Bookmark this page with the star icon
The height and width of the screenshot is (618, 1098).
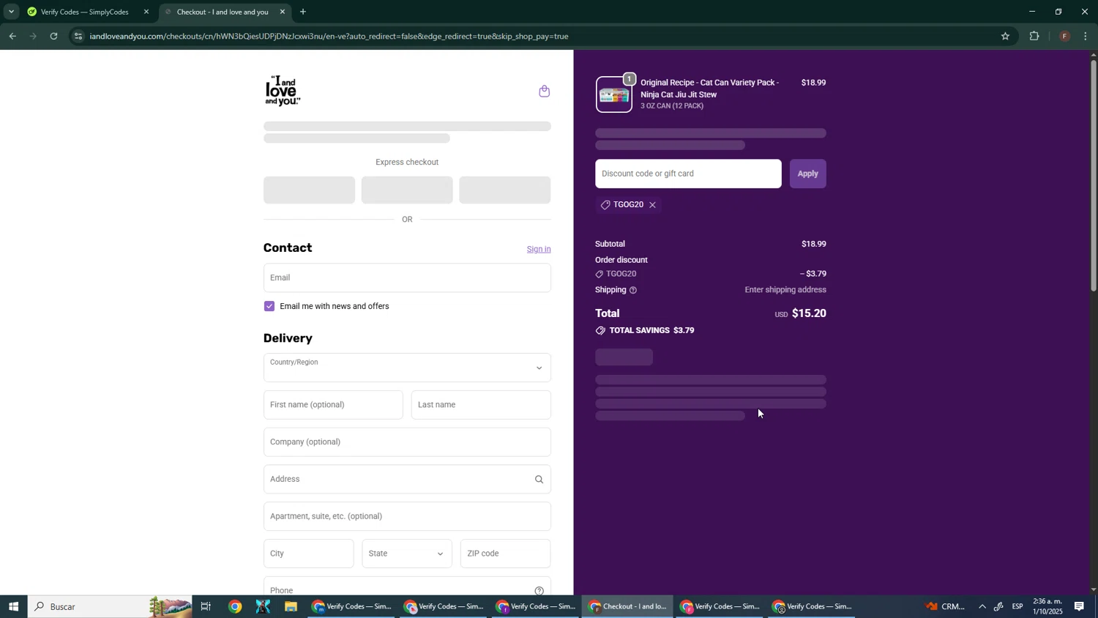point(1005,36)
